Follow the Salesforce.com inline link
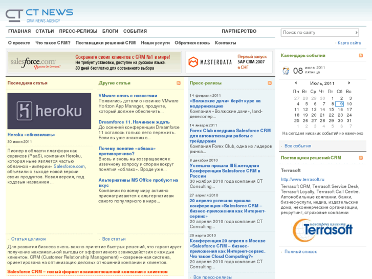This screenshot has height=279, width=372. [69, 166]
